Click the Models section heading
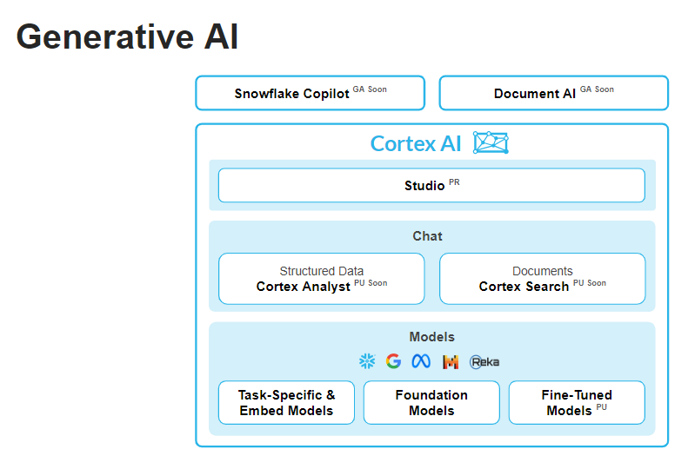 click(431, 337)
